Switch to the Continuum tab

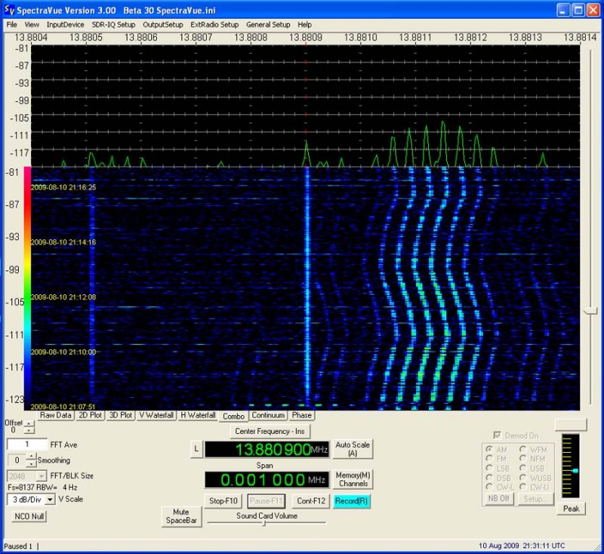tap(268, 415)
